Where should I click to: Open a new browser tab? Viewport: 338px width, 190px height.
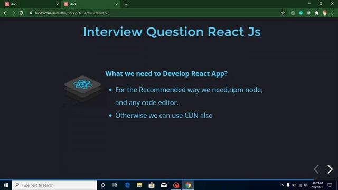pyautogui.click(x=126, y=4)
